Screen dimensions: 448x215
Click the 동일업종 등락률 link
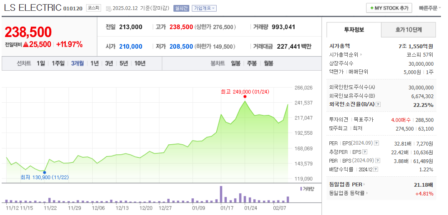tap(347, 193)
